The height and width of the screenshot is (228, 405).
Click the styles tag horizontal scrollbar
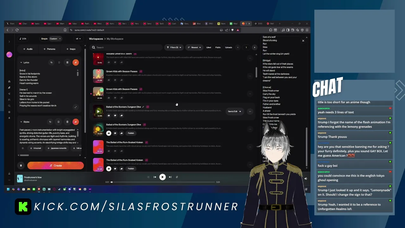(24, 155)
